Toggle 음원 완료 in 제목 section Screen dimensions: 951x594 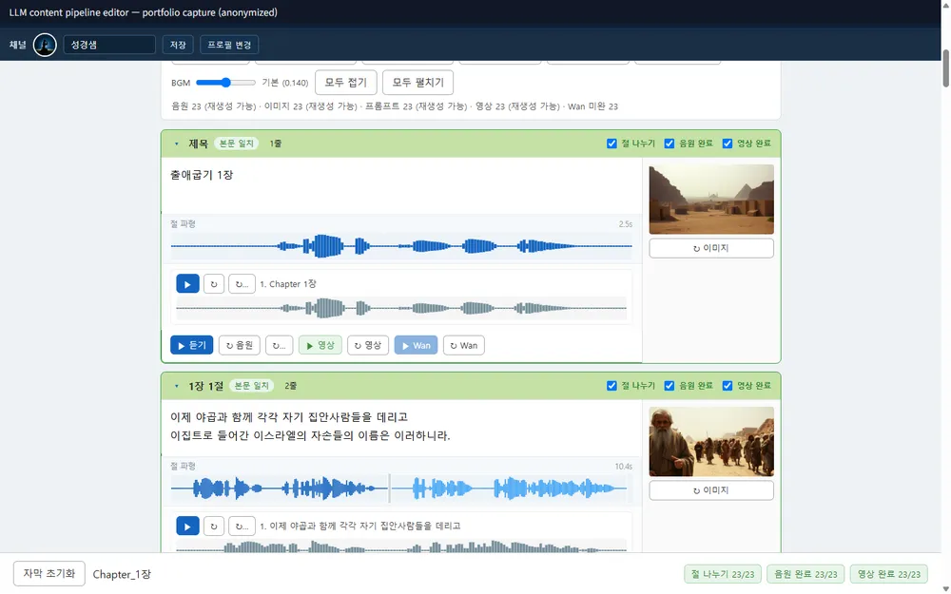point(669,144)
